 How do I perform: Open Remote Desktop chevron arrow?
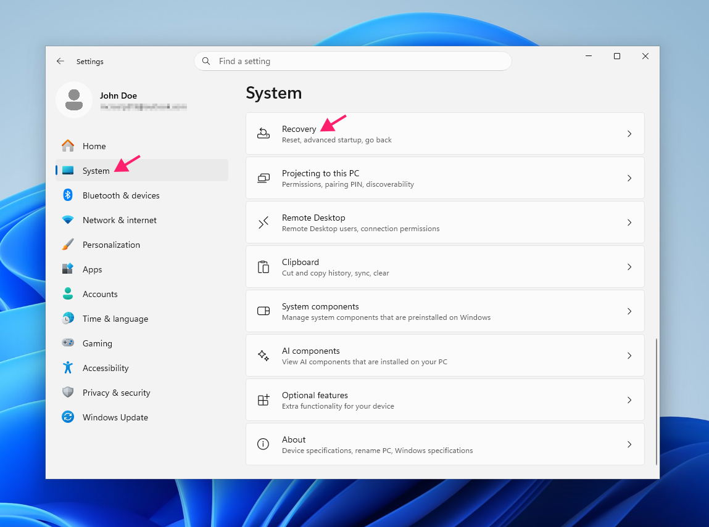click(629, 222)
